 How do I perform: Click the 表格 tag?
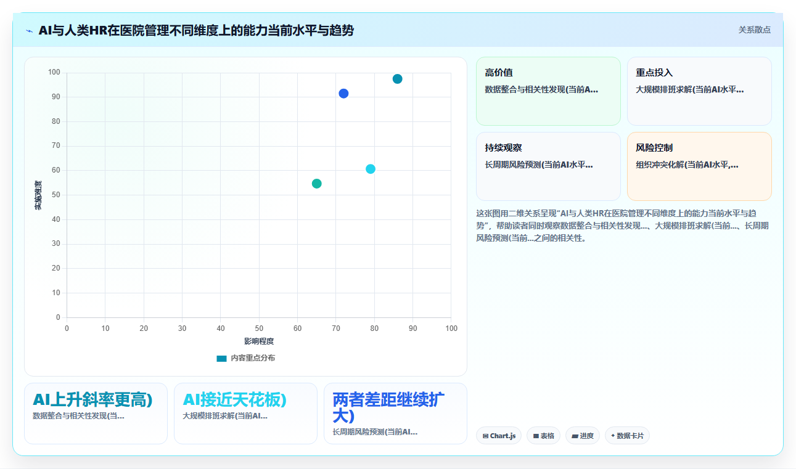tap(543, 436)
